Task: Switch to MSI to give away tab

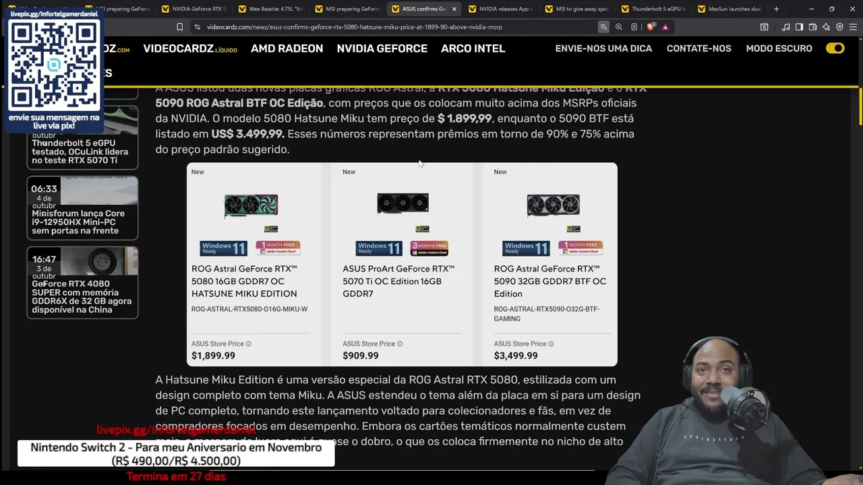Action: pos(576,9)
